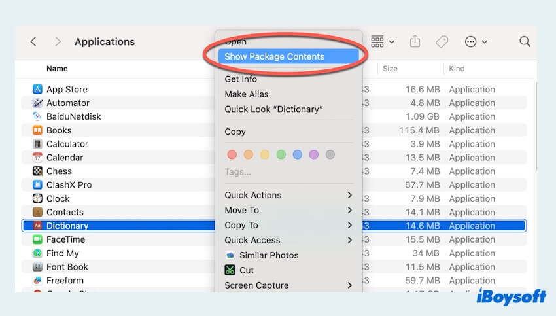
Task: Sort by the Name column header
Action: (x=57, y=69)
